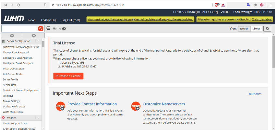Collapse the Server Configuration section chevron
The width and height of the screenshot is (277, 132).
coord(38,41)
